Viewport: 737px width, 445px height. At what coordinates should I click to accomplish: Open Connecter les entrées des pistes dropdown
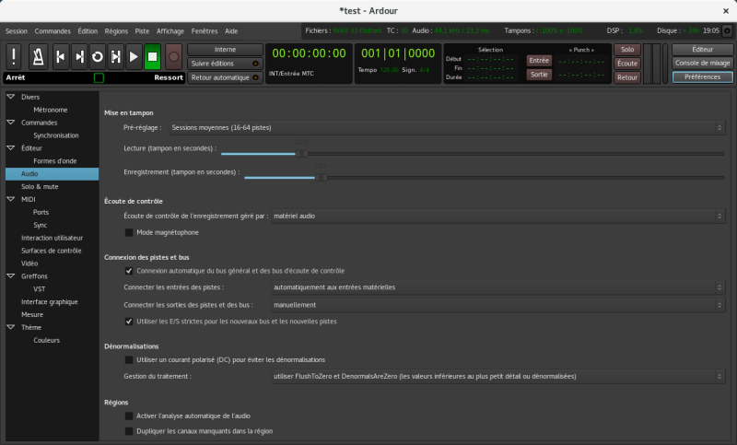pyautogui.click(x=497, y=287)
